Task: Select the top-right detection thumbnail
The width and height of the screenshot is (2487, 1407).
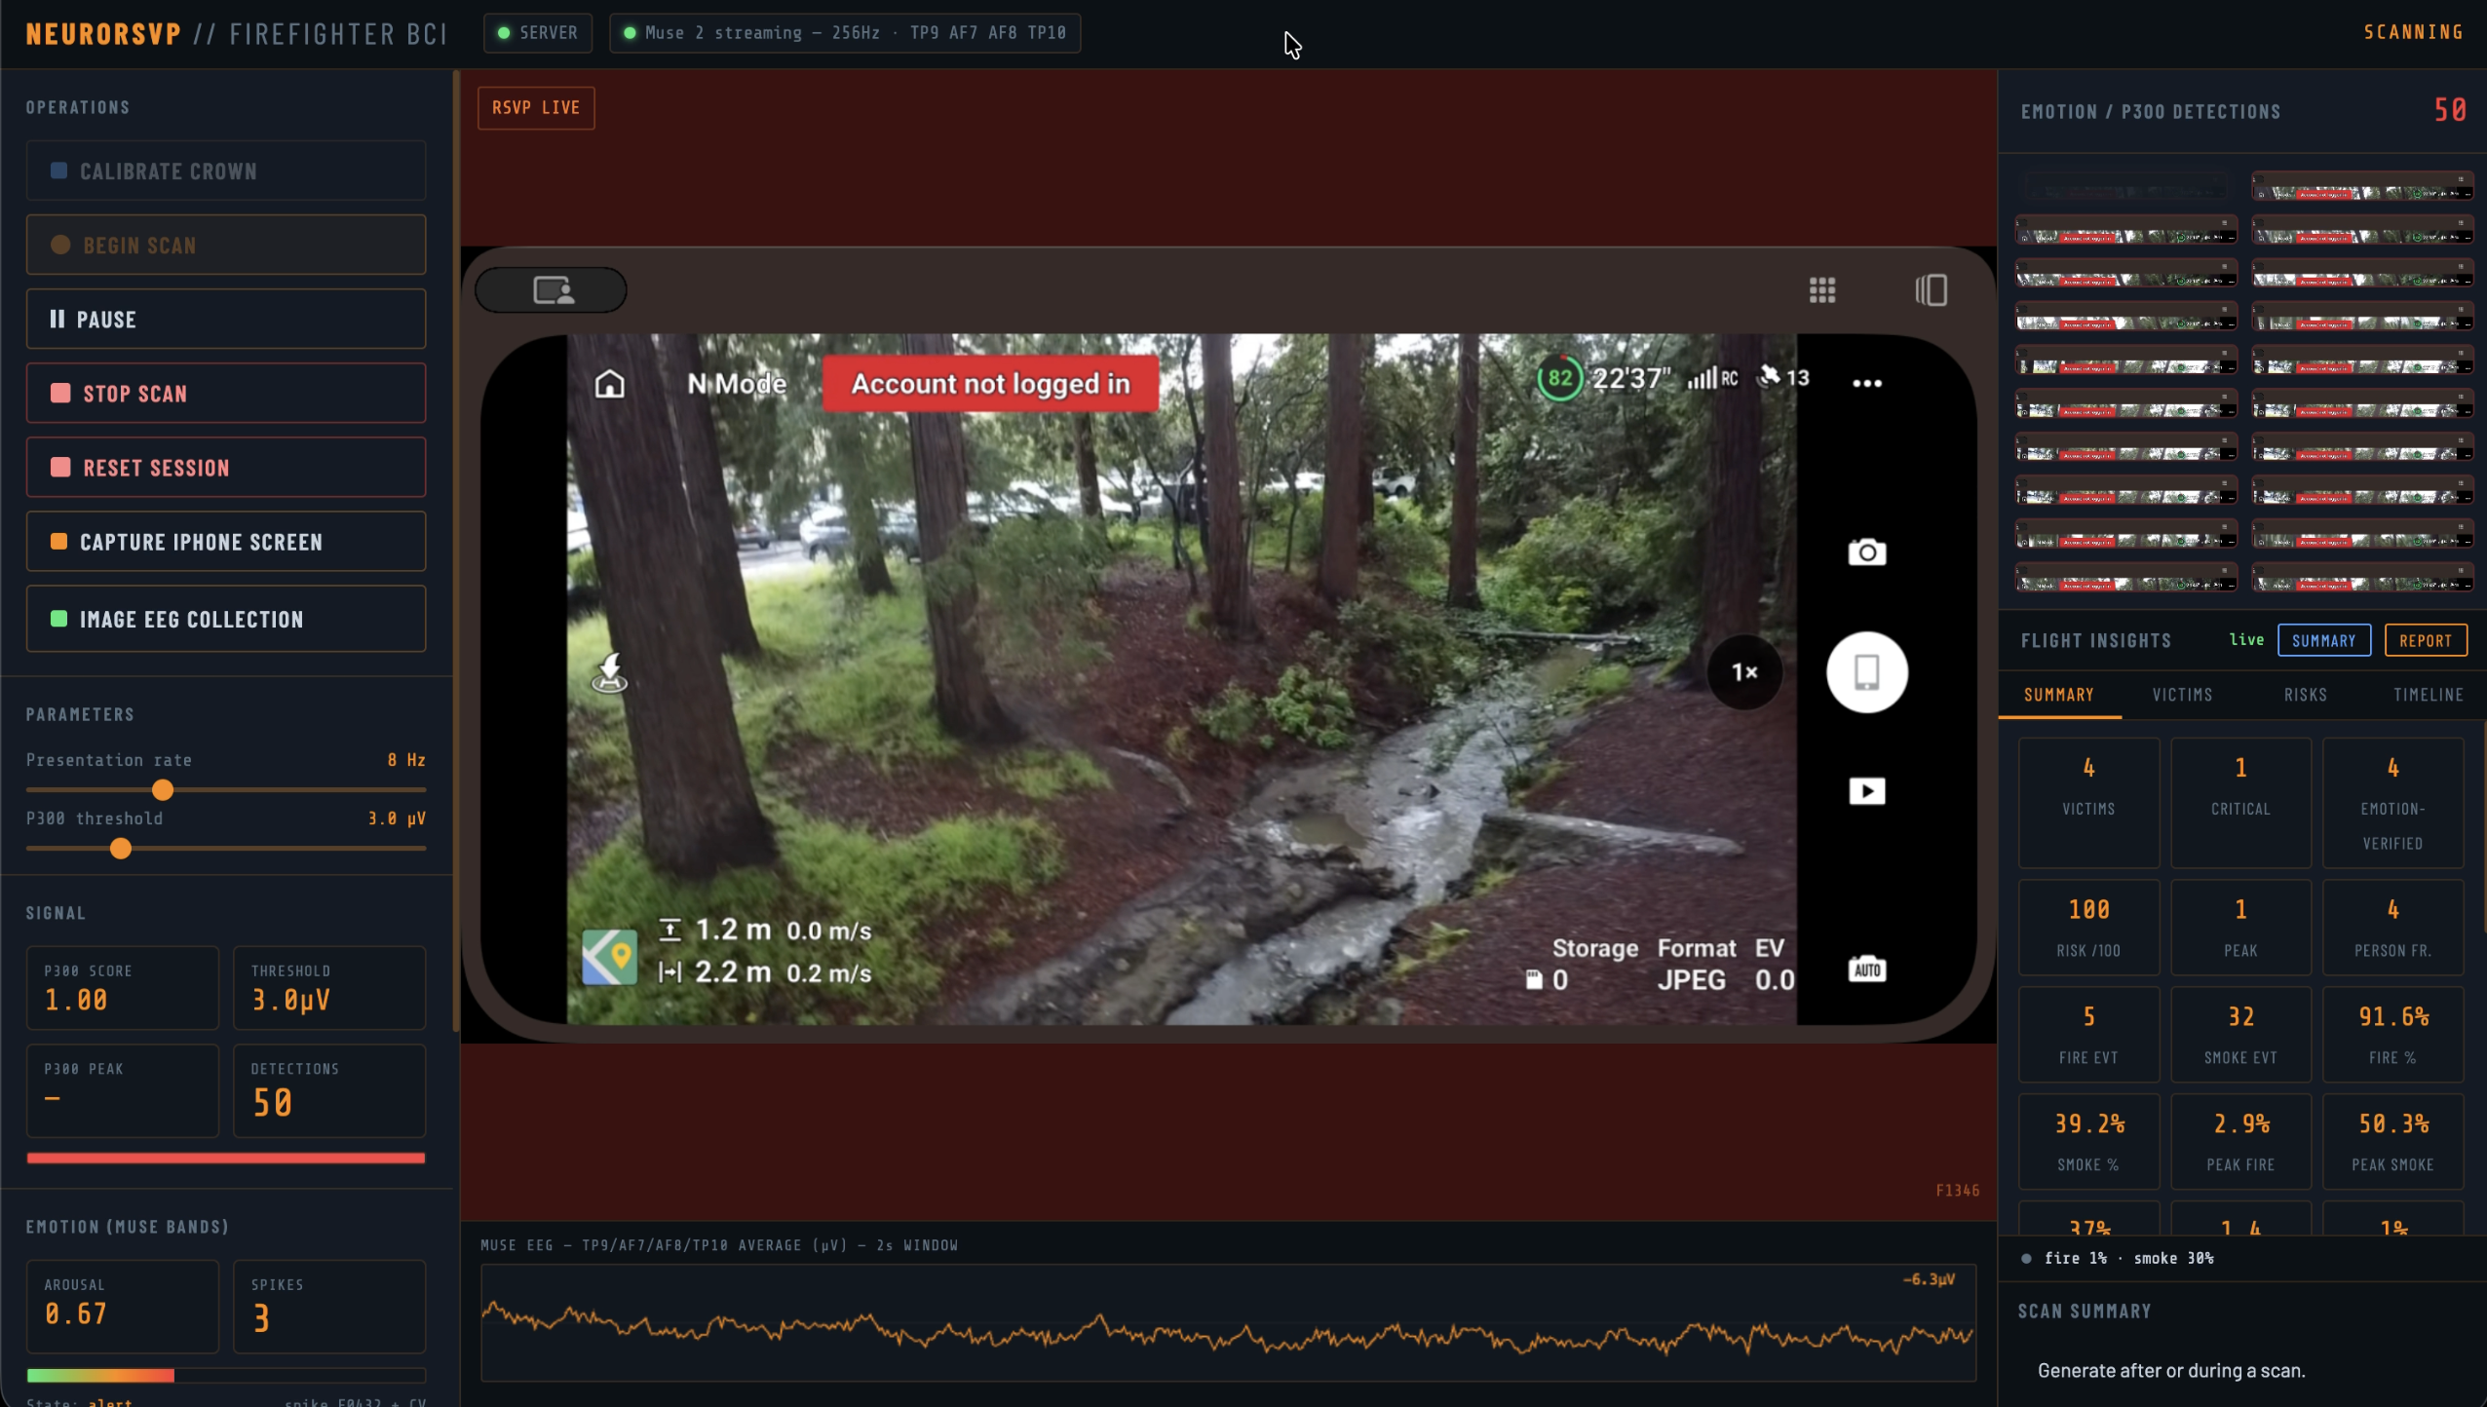Action: [2362, 187]
